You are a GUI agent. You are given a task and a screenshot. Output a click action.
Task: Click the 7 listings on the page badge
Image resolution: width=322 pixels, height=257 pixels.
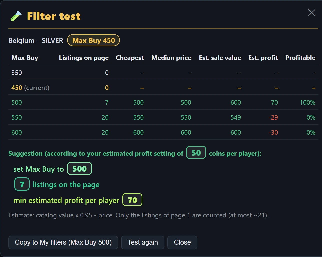pos(22,184)
